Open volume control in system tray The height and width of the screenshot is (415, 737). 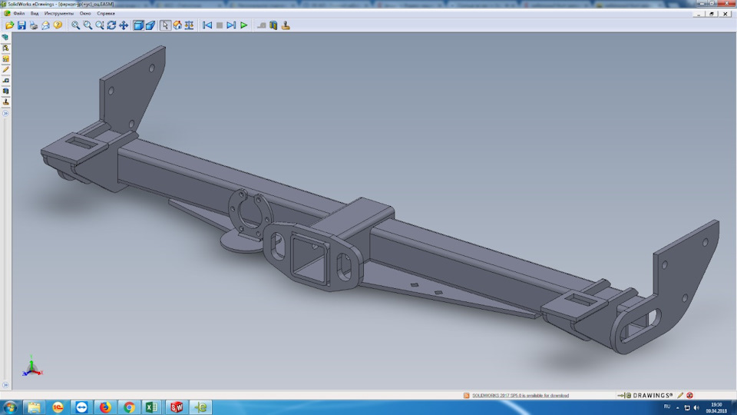tap(696, 407)
